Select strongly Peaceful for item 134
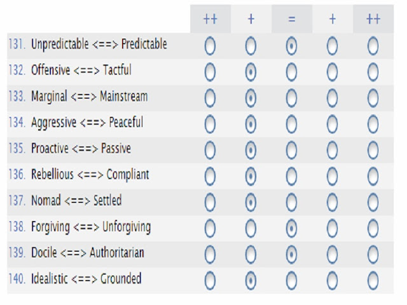The width and height of the screenshot is (407, 305). pos(373,124)
